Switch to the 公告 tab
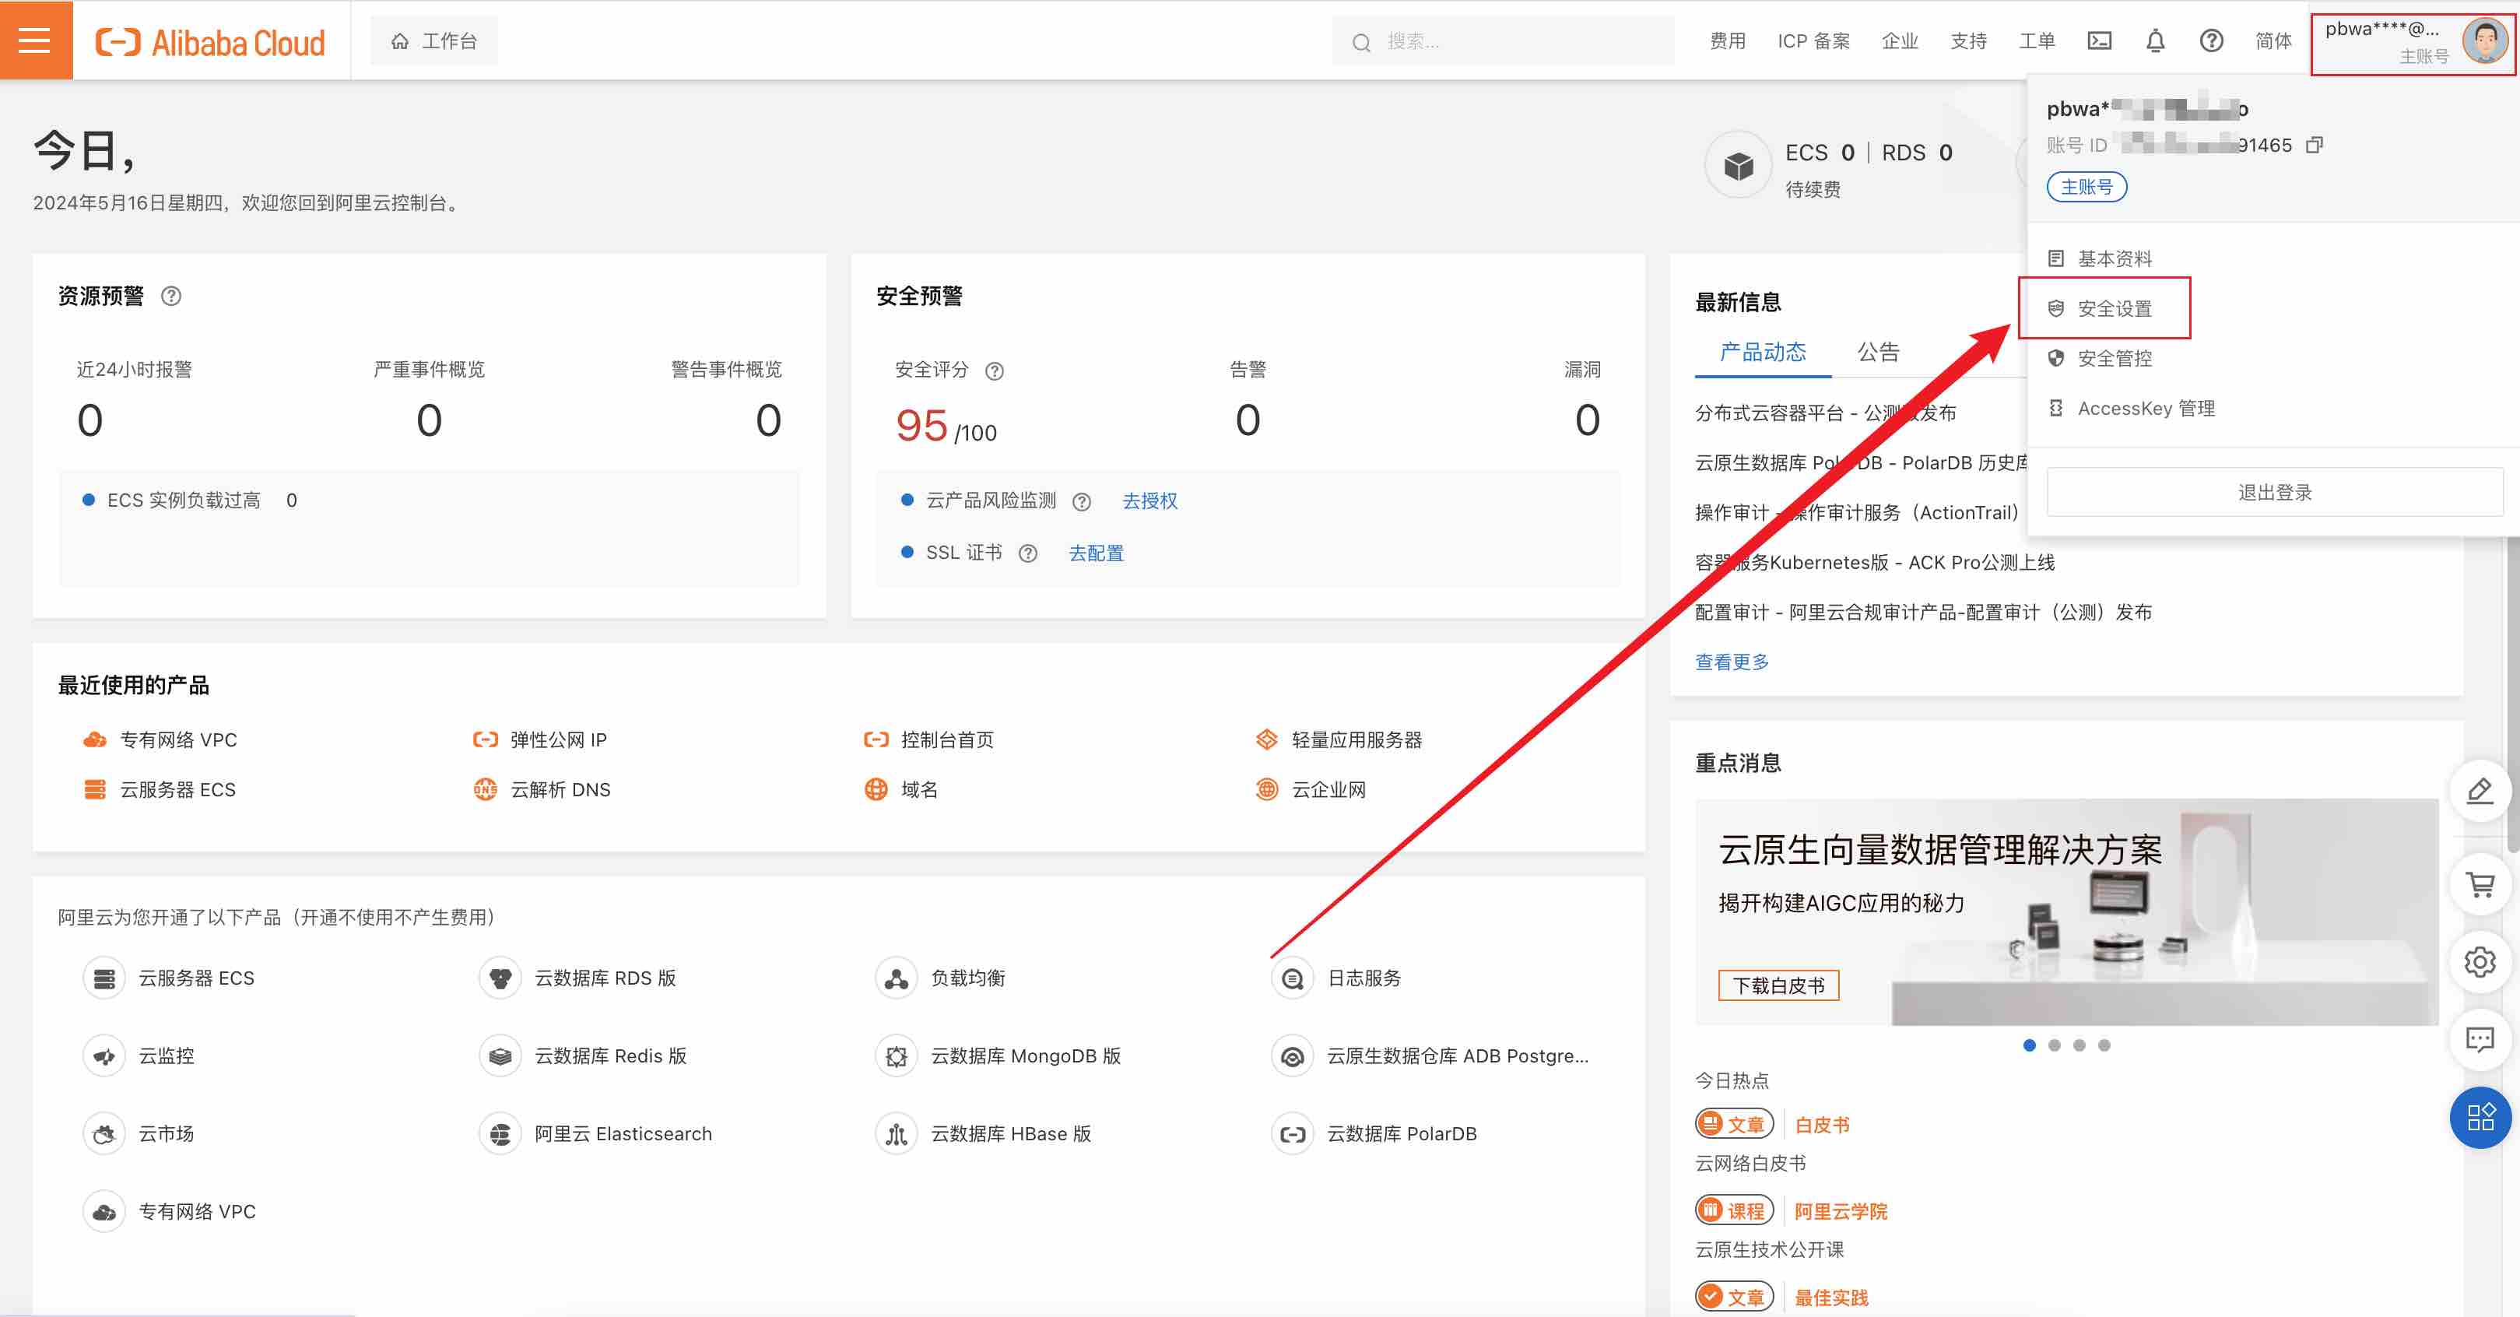This screenshot has height=1317, width=2520. pos(1878,353)
